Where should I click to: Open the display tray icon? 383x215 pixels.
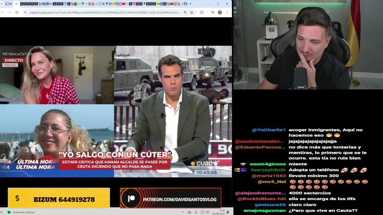[203, 212]
